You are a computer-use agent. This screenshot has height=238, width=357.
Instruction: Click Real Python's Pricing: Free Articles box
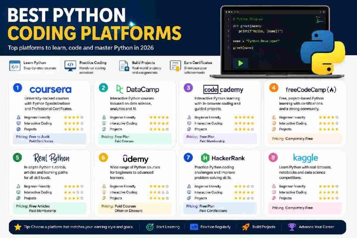tap(50, 208)
